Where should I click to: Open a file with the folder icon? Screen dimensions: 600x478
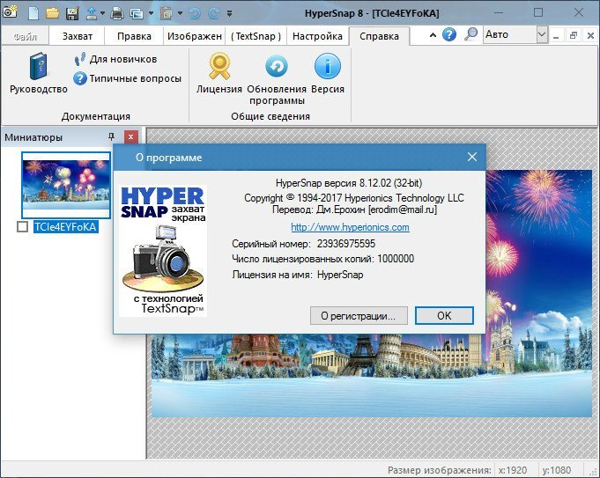point(53,13)
